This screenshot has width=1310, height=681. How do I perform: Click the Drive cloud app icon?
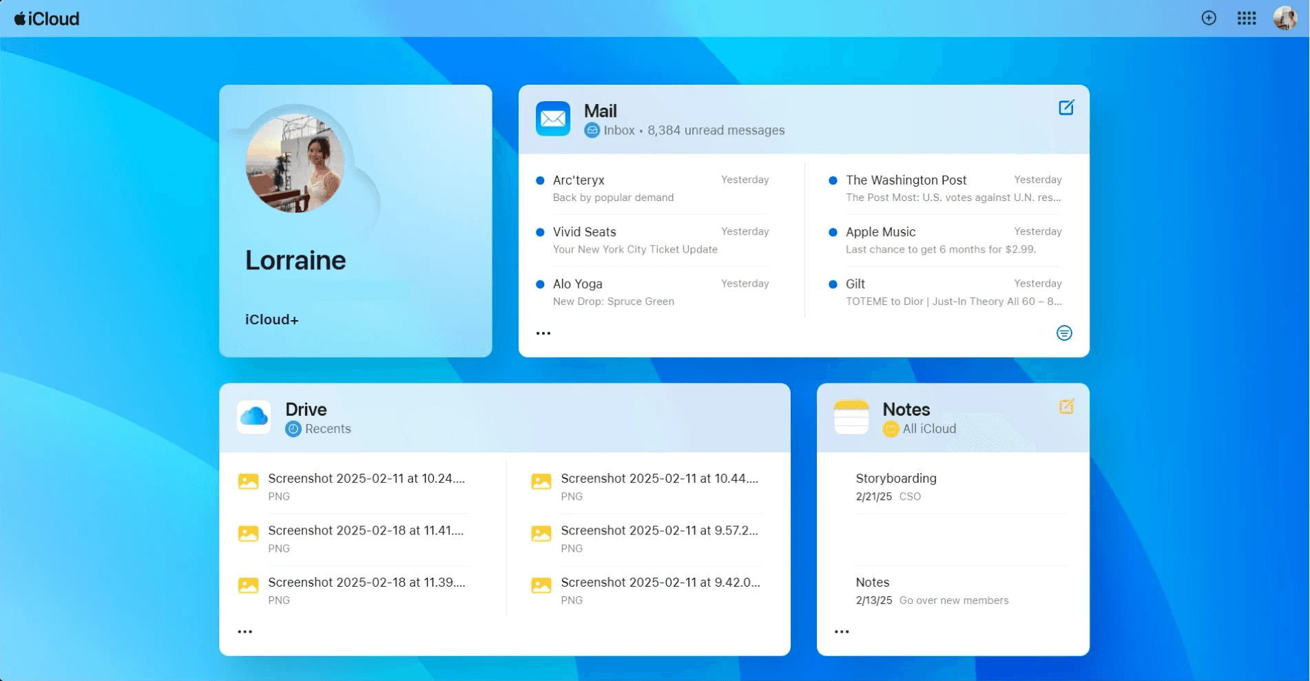[254, 417]
